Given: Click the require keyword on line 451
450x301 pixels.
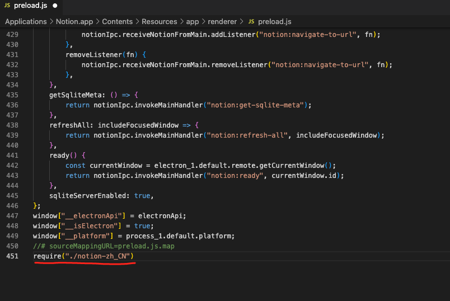Looking at the screenshot, I should tap(48, 256).
